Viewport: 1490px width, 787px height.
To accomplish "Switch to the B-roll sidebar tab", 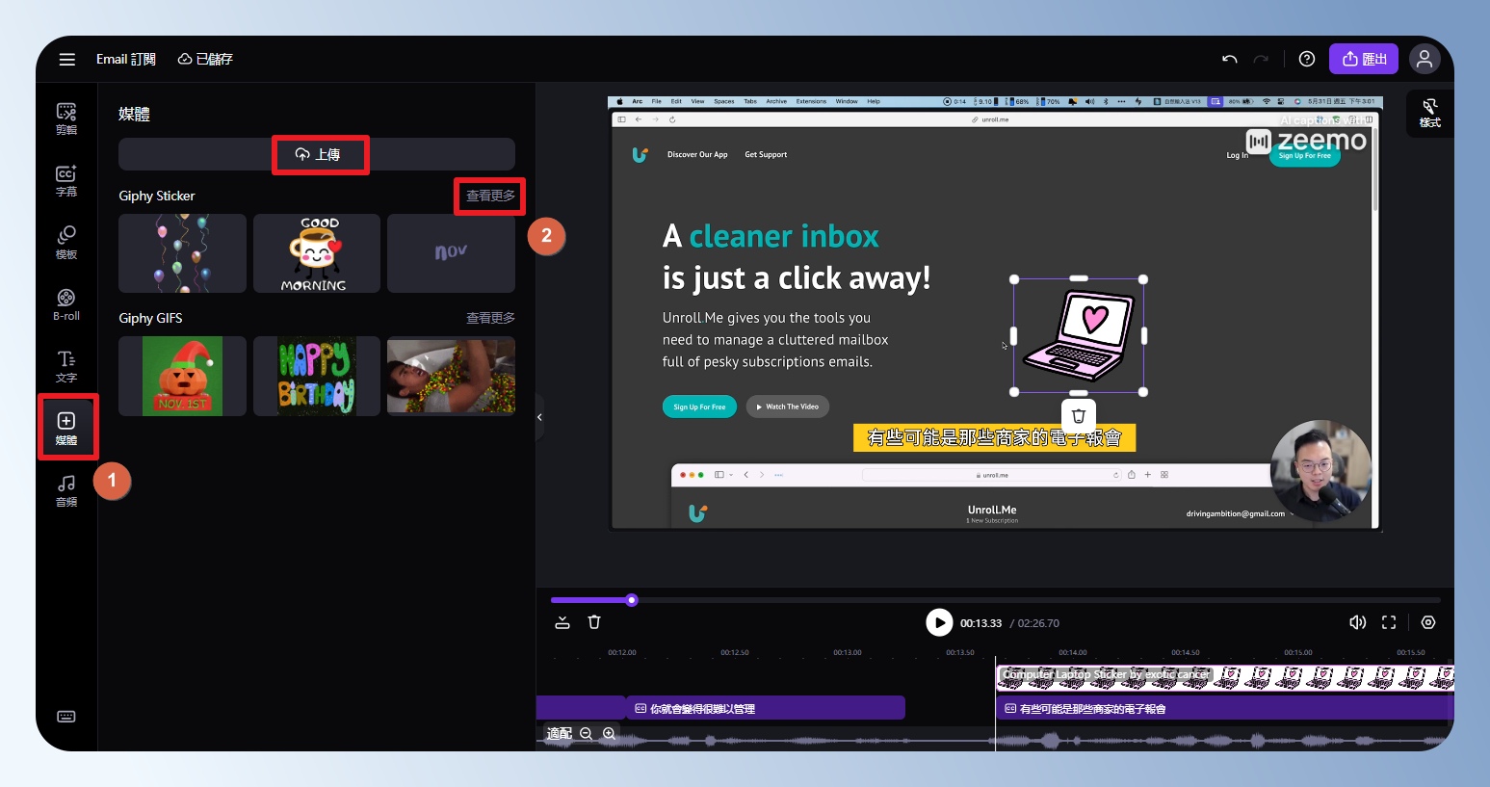I will [x=66, y=304].
